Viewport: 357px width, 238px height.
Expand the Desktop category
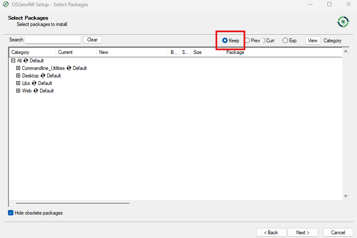(18, 76)
